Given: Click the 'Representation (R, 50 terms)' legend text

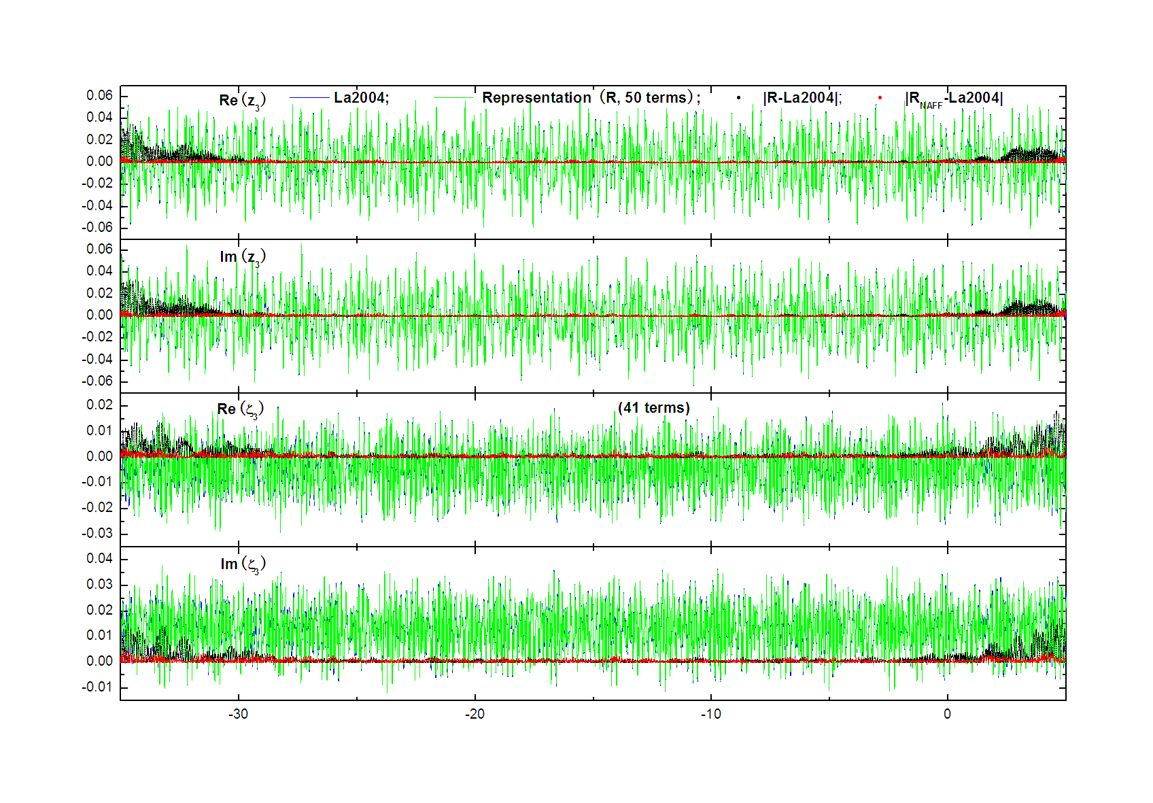Looking at the screenshot, I should point(591,98).
